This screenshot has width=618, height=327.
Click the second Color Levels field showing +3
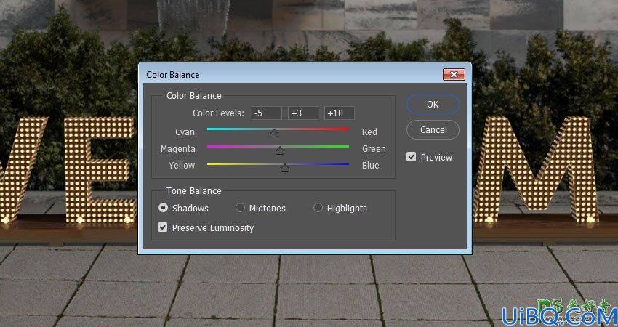click(x=302, y=113)
